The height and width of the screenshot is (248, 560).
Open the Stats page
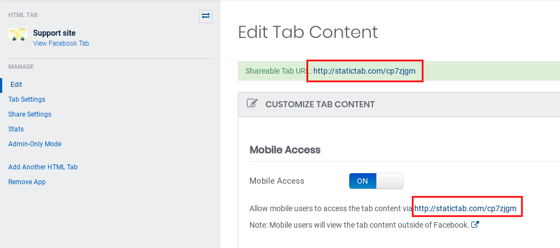(16, 129)
